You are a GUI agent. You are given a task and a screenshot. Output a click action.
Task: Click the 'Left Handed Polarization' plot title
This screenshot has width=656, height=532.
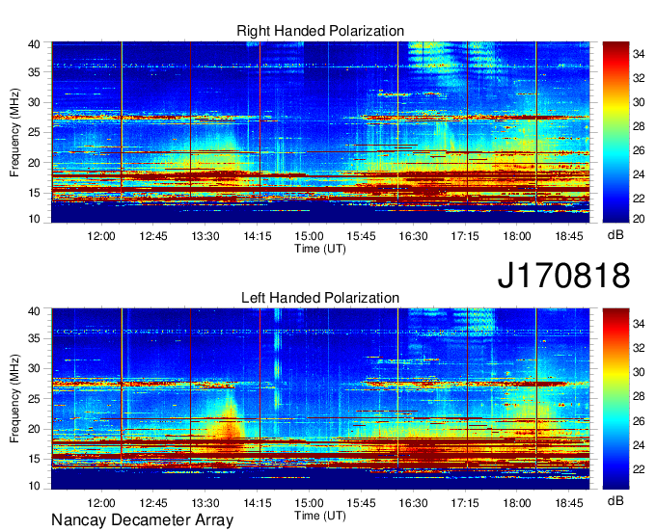(320, 298)
